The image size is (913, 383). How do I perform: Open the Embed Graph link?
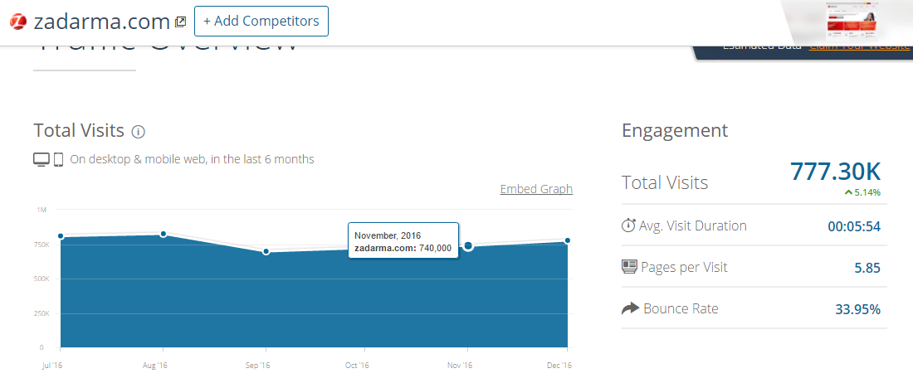(x=536, y=189)
